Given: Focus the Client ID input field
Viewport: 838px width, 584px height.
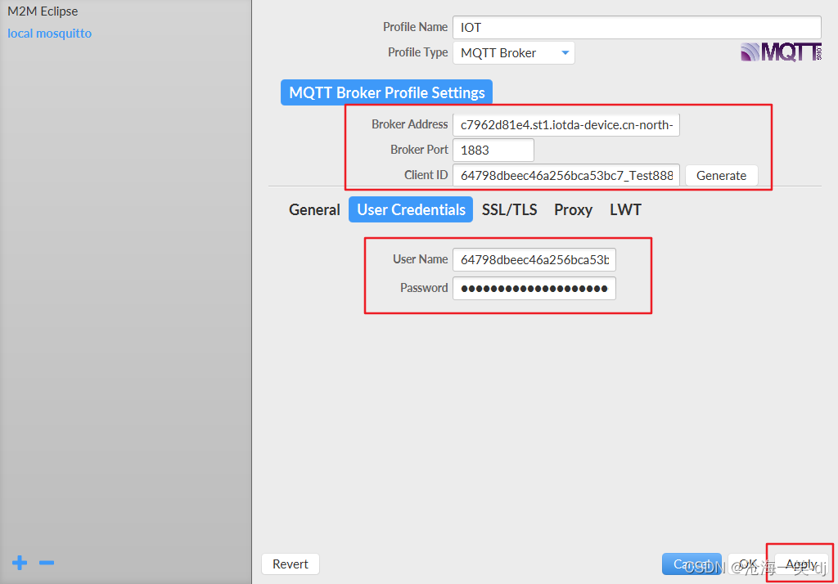Looking at the screenshot, I should click(566, 175).
